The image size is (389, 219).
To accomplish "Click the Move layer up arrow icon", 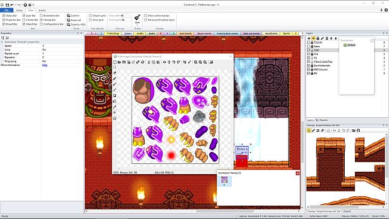I will pos(331,38).
